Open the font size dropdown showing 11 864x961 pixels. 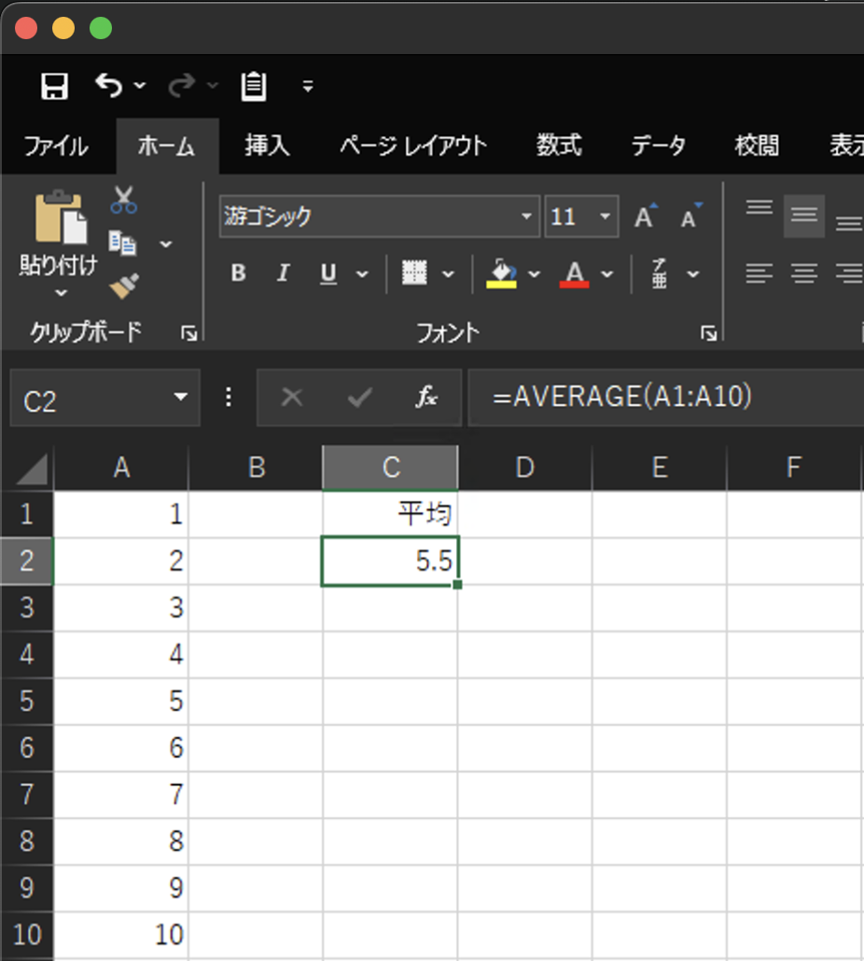coord(606,216)
